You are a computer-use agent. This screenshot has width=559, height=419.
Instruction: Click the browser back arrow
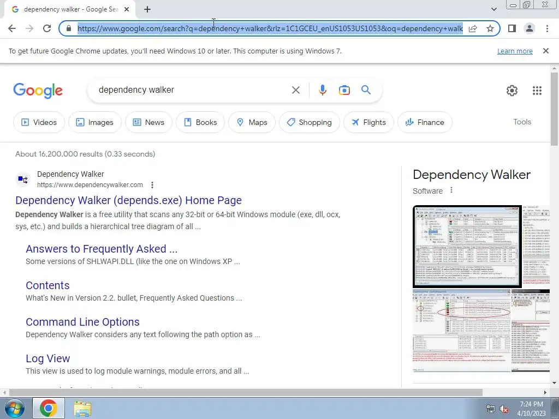tap(12, 28)
